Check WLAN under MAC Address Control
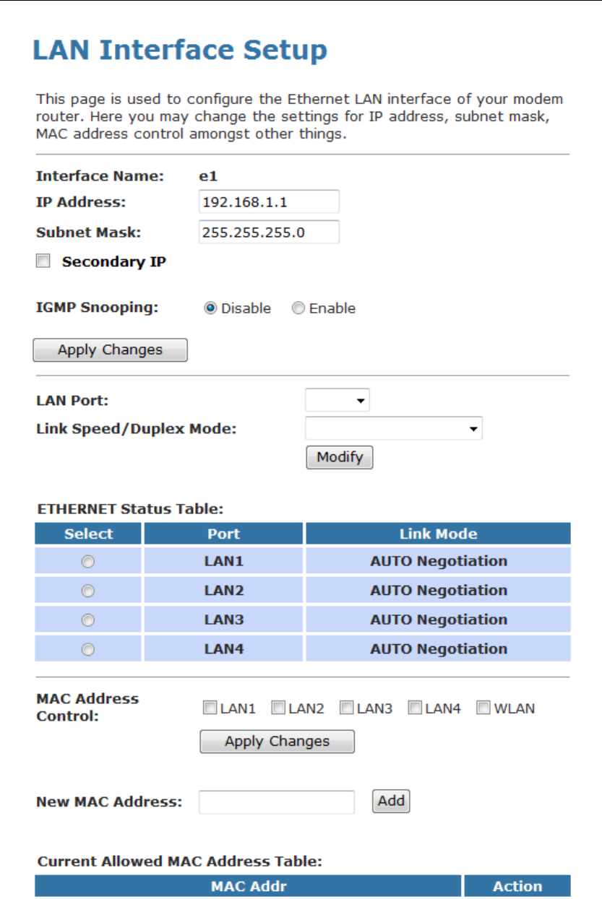 coord(483,708)
